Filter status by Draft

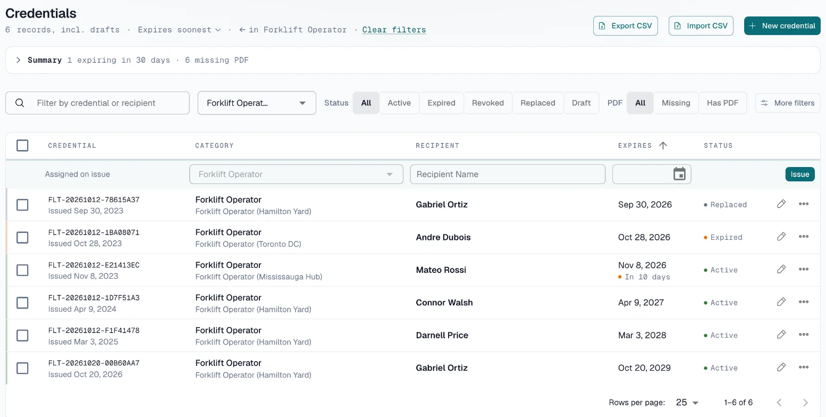click(581, 103)
